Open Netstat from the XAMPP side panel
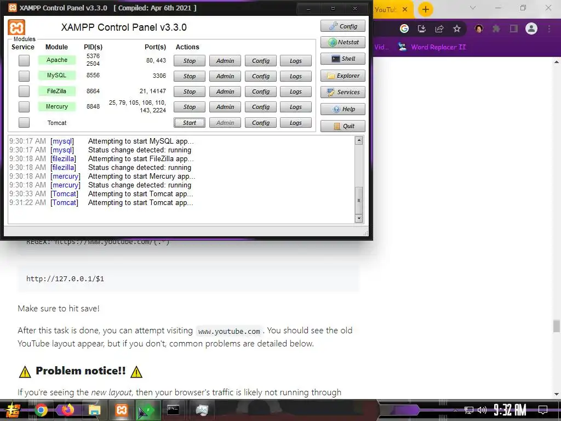The height and width of the screenshot is (421, 561). pyautogui.click(x=343, y=42)
